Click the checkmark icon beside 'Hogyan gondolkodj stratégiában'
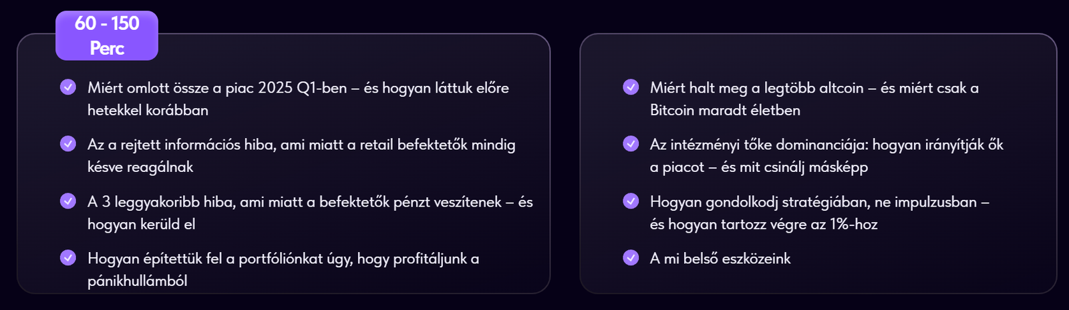The image size is (1069, 310). (631, 201)
